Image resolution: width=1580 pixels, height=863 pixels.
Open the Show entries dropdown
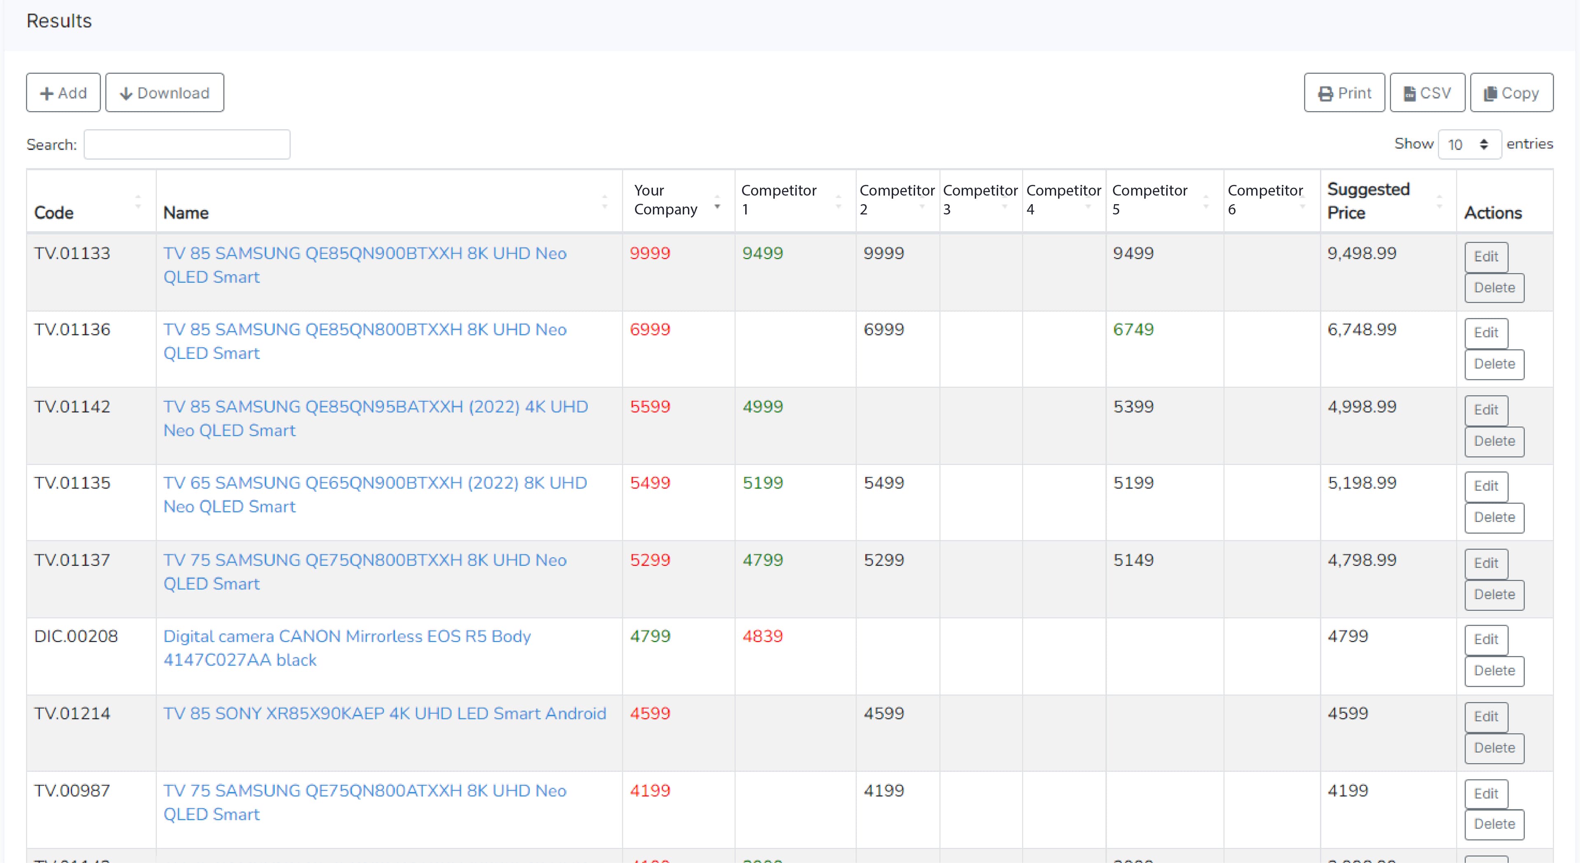pyautogui.click(x=1470, y=144)
